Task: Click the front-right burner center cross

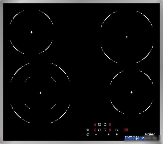Action: 132,92
